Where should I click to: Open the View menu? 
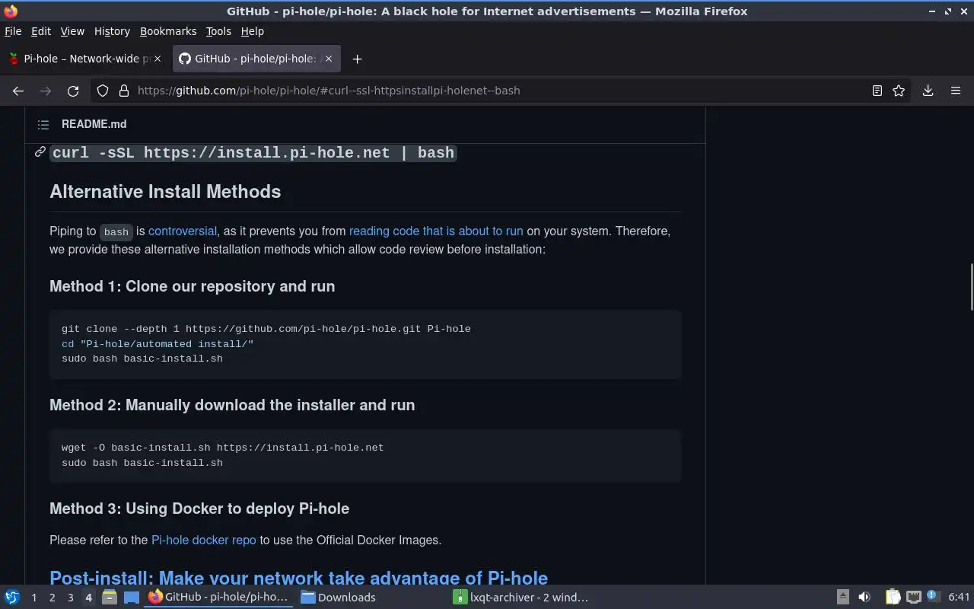point(72,31)
